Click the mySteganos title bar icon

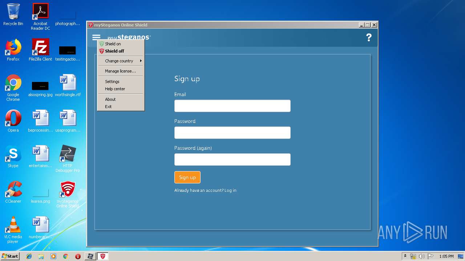coord(90,25)
